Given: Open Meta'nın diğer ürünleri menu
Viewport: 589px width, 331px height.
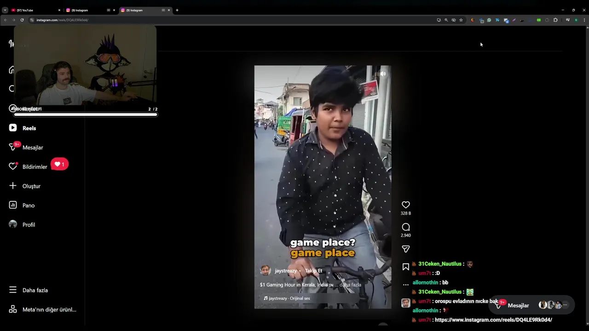Looking at the screenshot, I should click(x=42, y=309).
